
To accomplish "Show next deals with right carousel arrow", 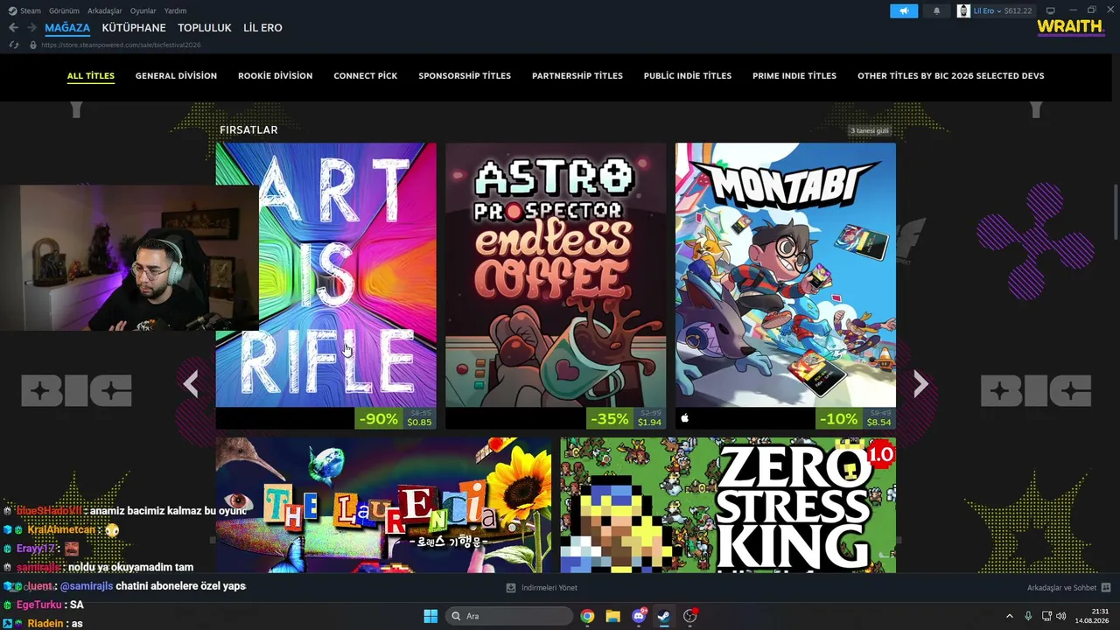I will point(920,383).
